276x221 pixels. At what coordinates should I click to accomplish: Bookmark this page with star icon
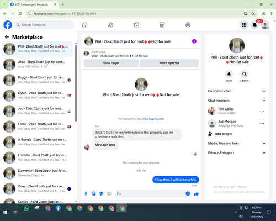pos(253,13)
